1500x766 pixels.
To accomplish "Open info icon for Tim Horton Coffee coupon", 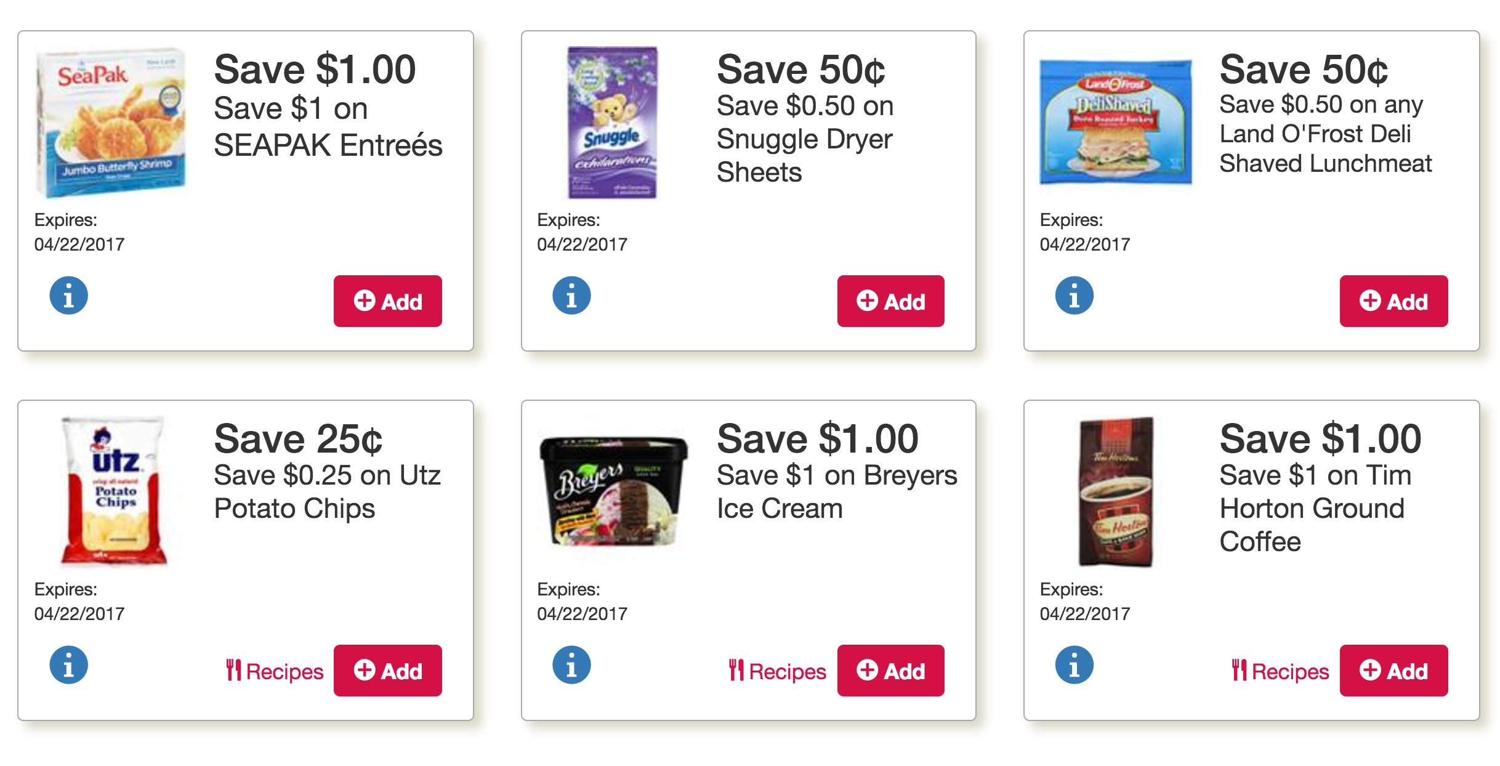I will coord(1074,665).
